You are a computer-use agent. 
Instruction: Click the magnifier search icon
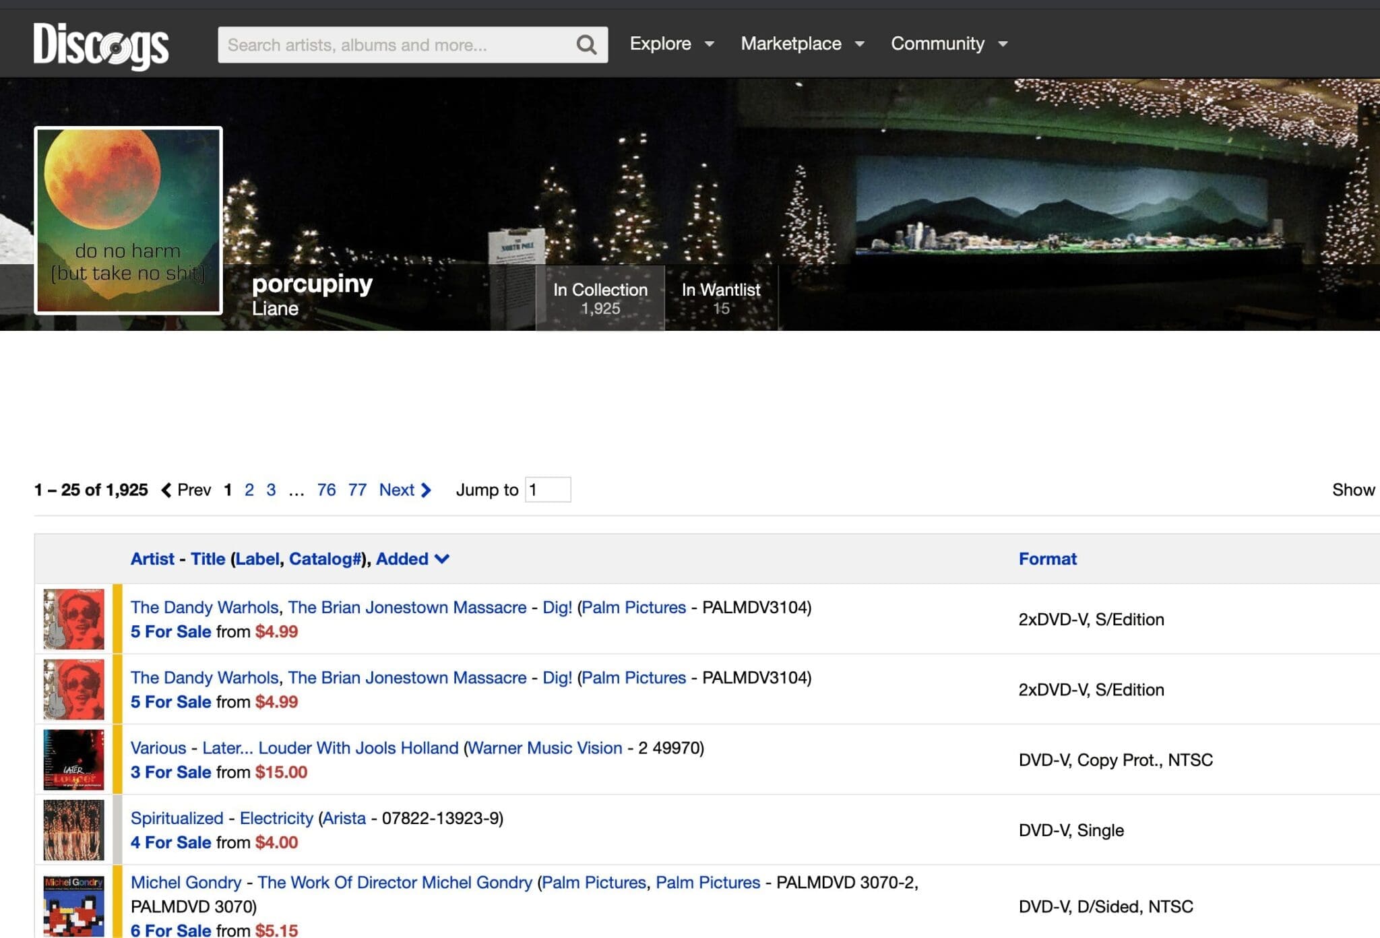click(586, 45)
